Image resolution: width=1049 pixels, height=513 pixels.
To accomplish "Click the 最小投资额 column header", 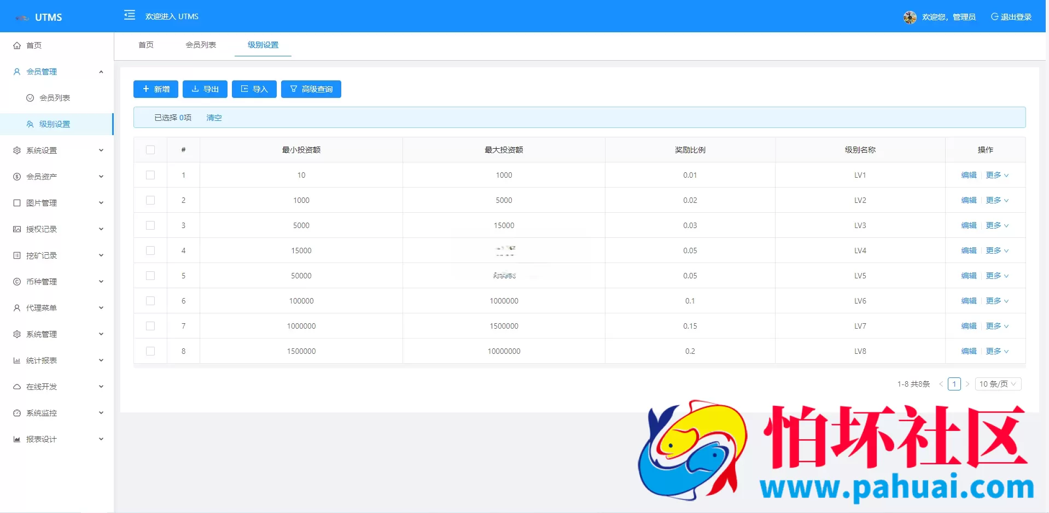I will (301, 150).
